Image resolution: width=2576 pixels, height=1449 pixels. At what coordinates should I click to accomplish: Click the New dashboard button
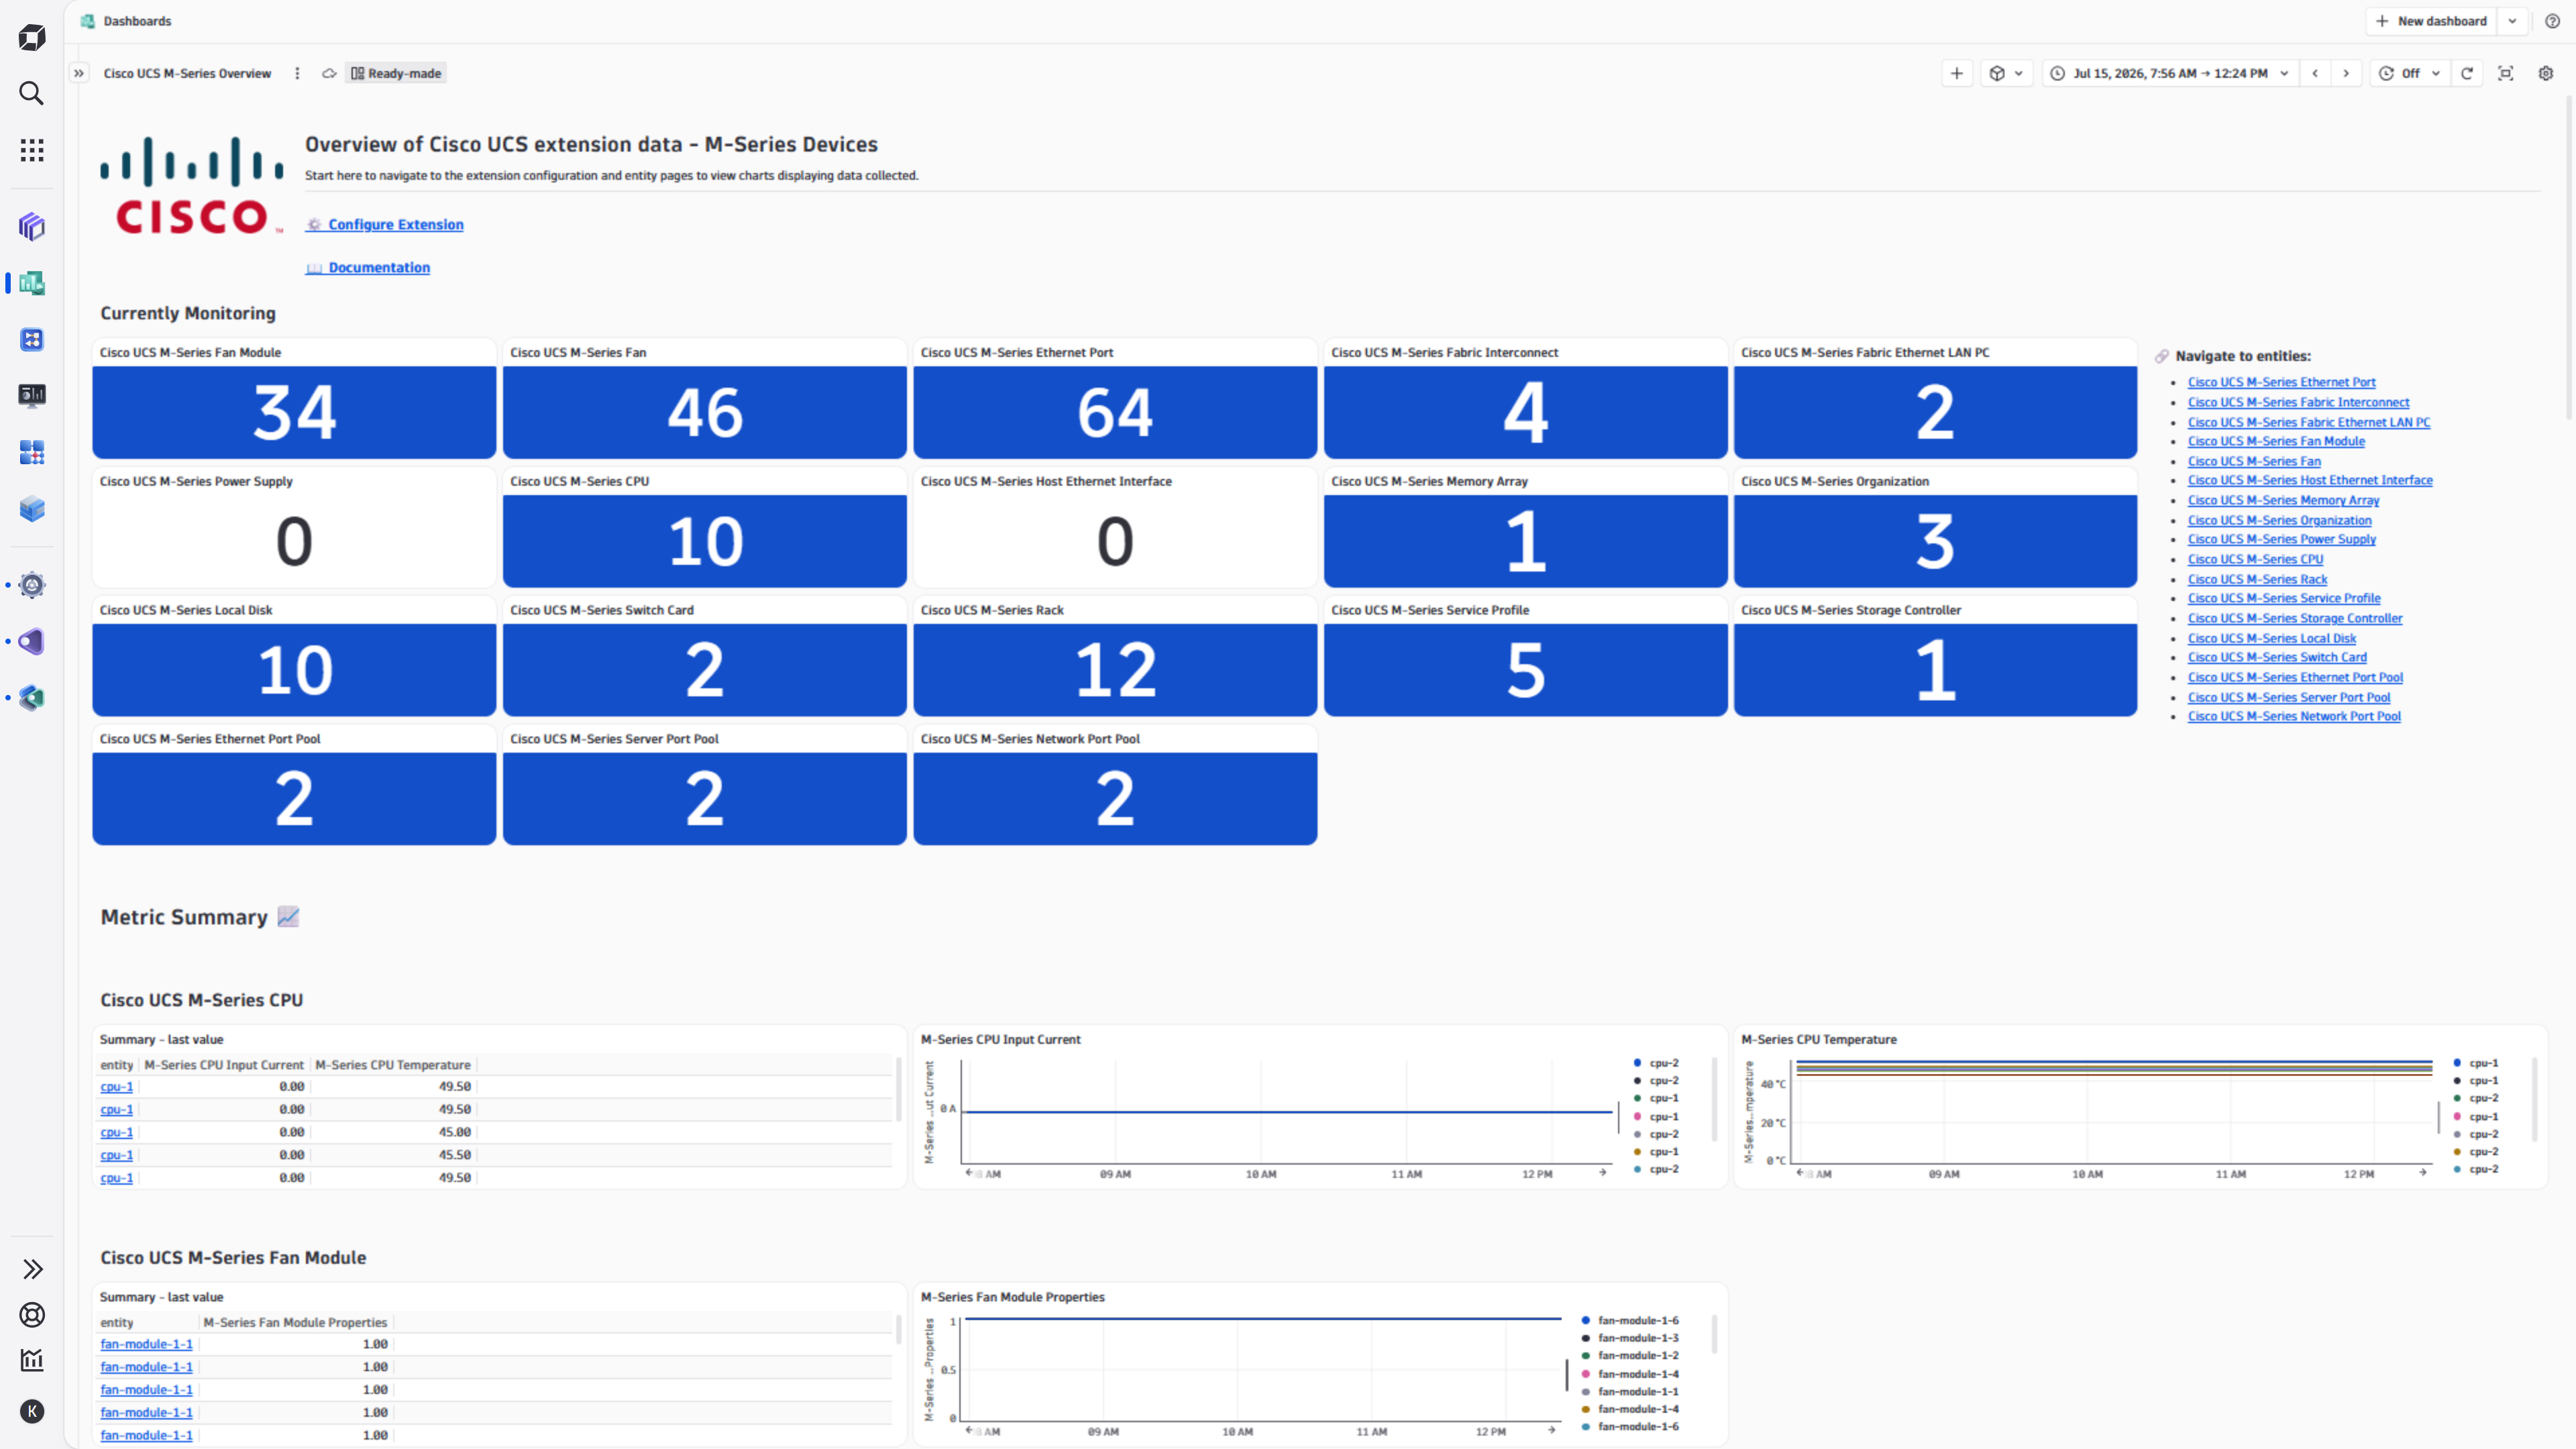[x=2431, y=21]
